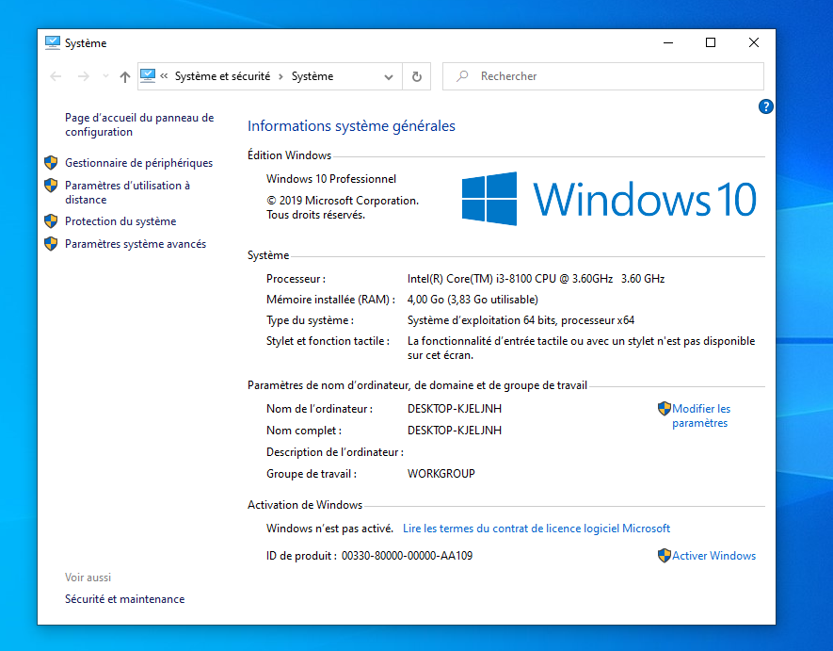This screenshot has height=651, width=833.
Task: Click processor value 'Intel(R) Core(TM) i3-8100'
Action: coord(473,279)
